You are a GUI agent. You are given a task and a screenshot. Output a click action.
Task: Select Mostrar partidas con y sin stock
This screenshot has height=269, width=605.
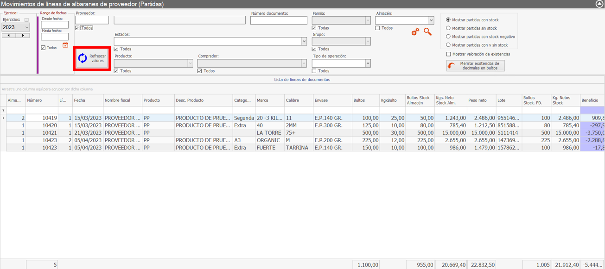448,45
